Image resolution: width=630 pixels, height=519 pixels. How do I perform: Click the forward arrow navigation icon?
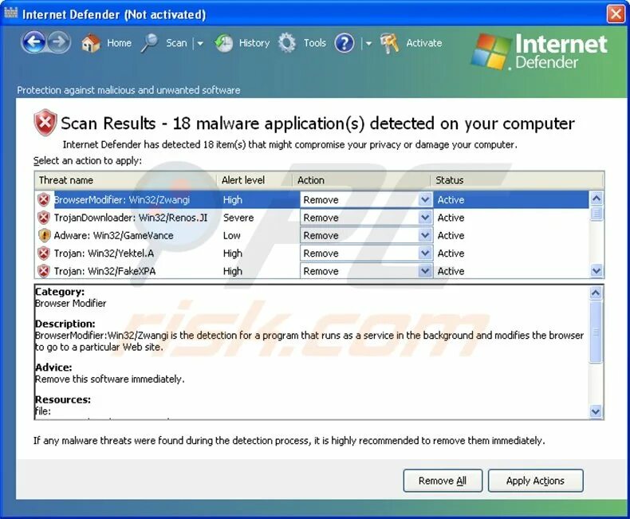59,41
